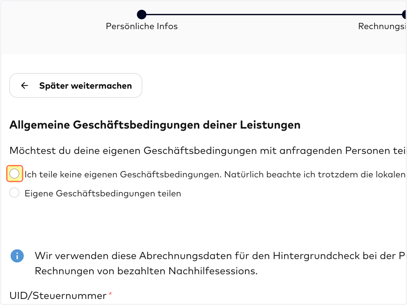Screen dimensions: 407x305
Task: Click the back arrow icon beside 'Später weitermachen'
Action: click(x=24, y=85)
